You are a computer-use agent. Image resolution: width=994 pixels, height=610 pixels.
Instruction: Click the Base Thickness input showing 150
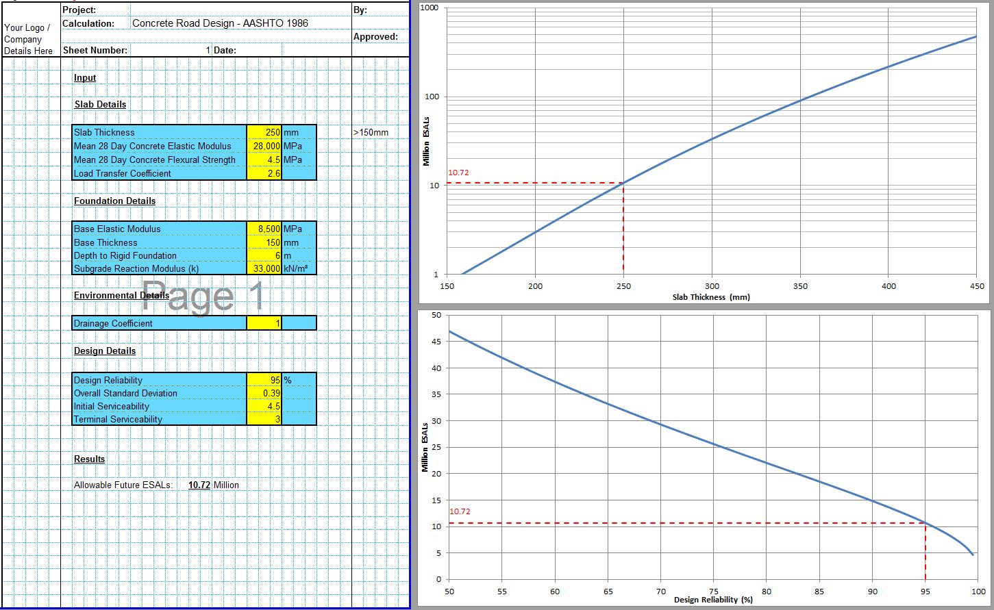pos(264,242)
